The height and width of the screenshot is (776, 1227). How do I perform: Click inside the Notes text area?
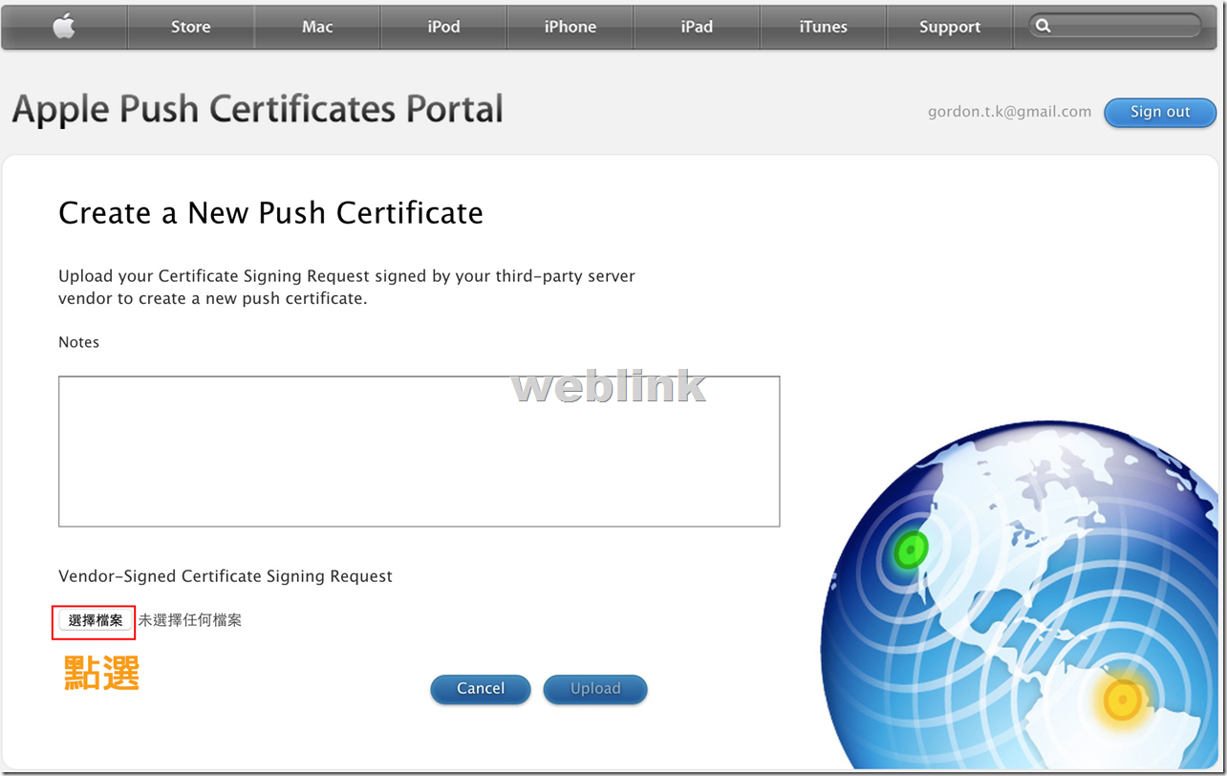pyautogui.click(x=420, y=451)
